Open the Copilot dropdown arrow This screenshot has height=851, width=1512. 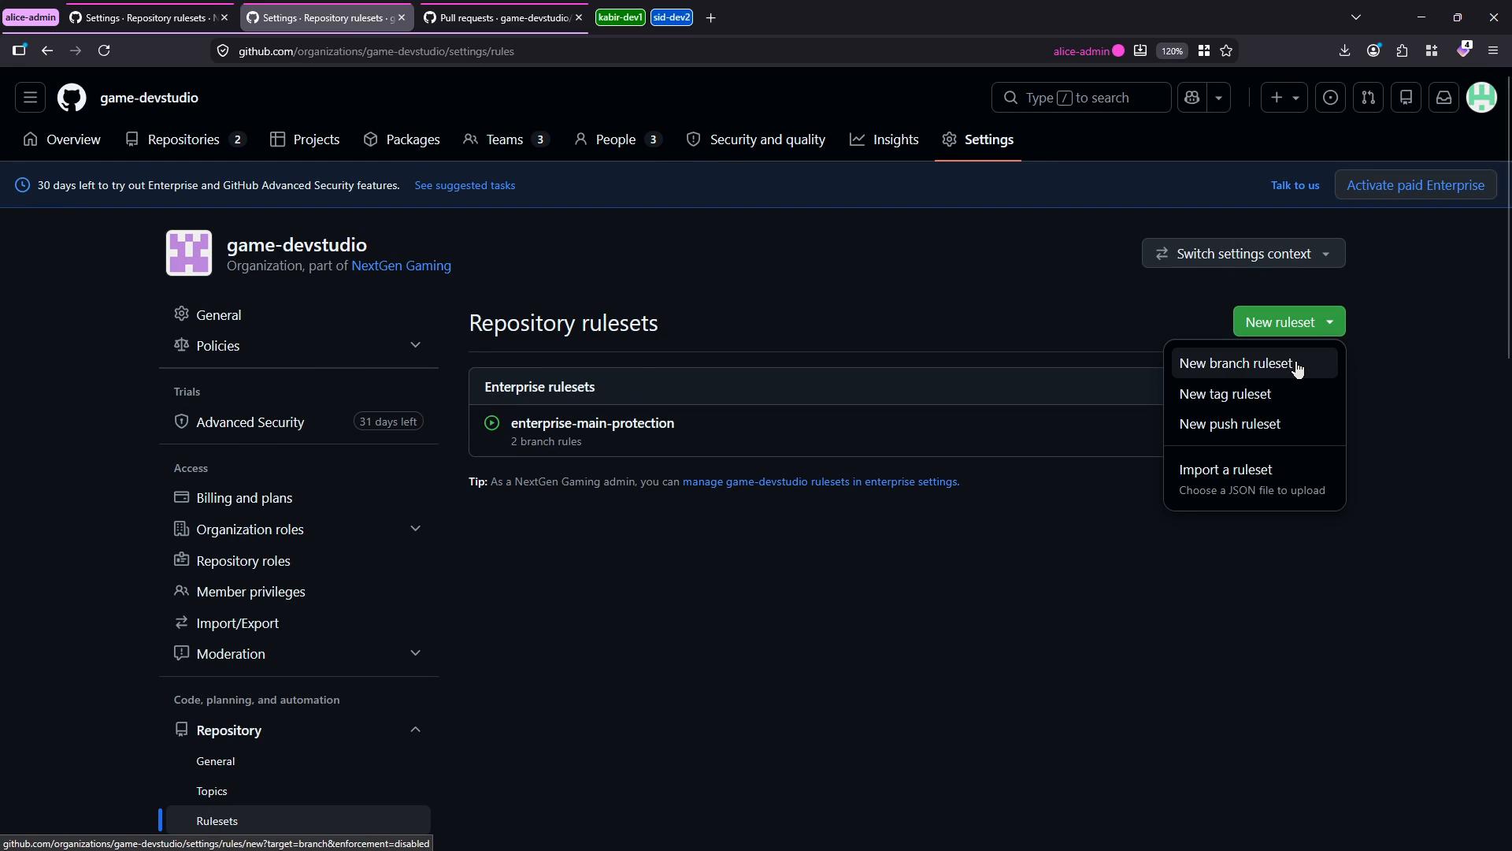1218,98
